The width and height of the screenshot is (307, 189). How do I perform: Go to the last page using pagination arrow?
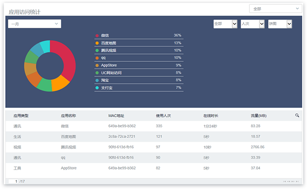297,181
